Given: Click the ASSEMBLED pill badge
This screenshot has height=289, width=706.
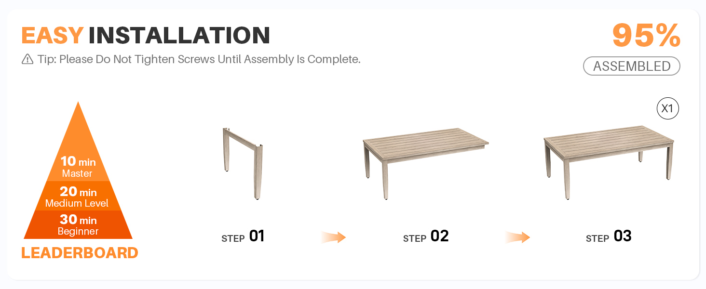Looking at the screenshot, I should (x=631, y=66).
